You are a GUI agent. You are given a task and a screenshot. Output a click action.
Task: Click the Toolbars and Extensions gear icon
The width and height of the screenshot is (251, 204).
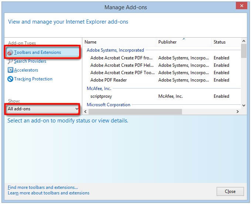(x=10, y=53)
